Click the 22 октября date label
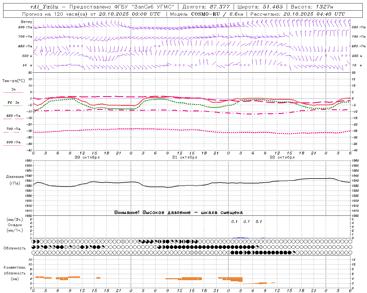Viewport: 367px width, 293px height. pos(282,157)
